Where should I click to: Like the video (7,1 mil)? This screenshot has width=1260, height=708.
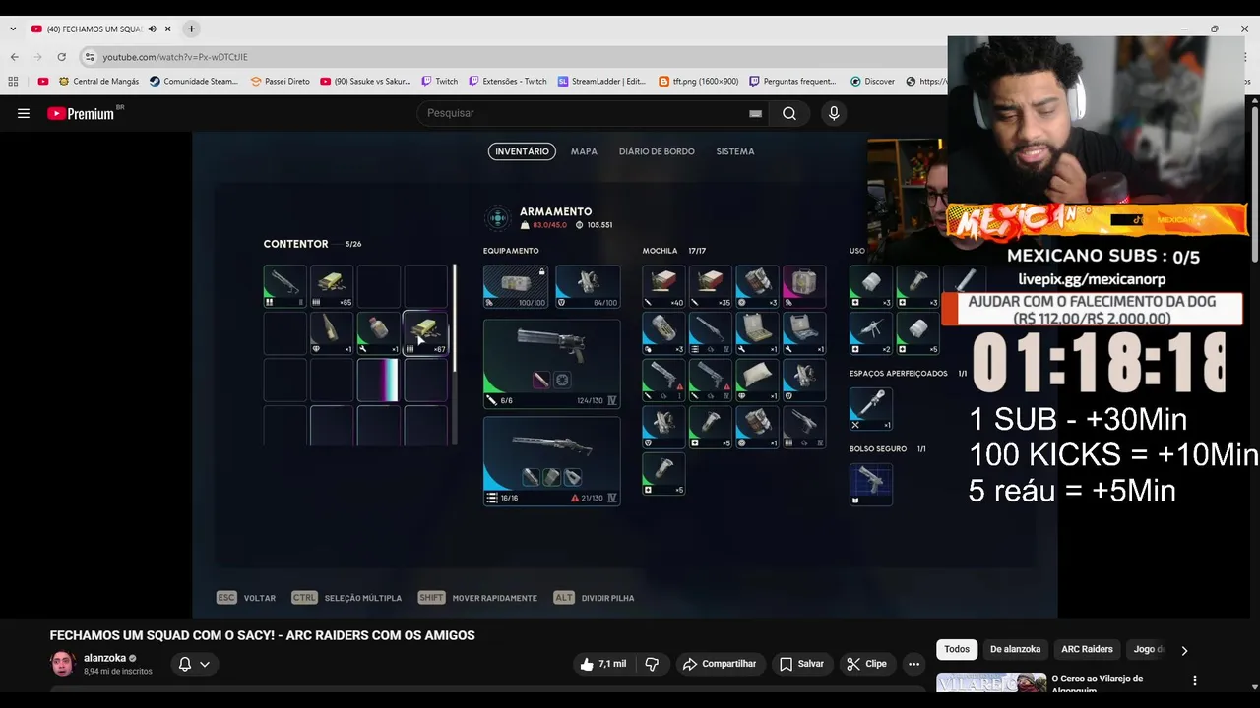(x=602, y=664)
